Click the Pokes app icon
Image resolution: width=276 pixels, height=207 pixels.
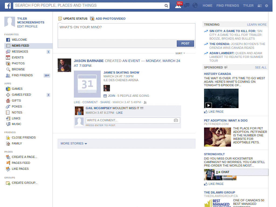pyautogui.click(x=8, y=107)
